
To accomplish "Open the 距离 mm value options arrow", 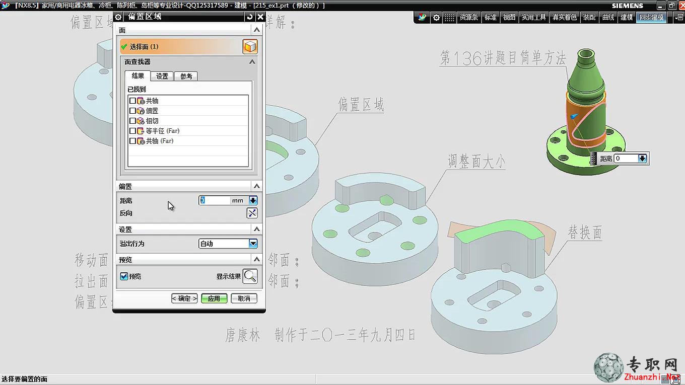I will tap(253, 200).
